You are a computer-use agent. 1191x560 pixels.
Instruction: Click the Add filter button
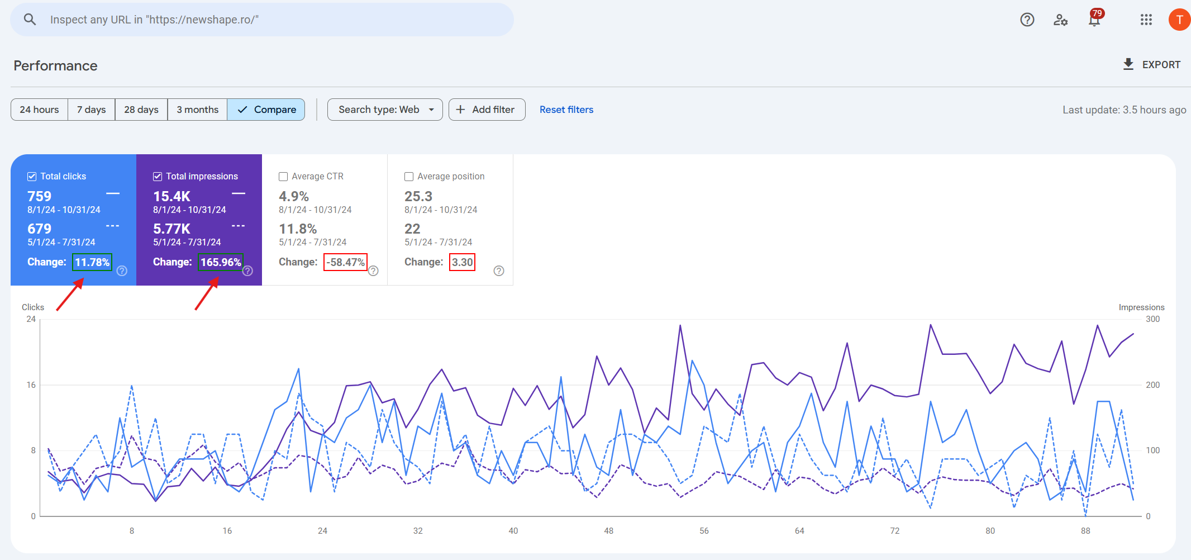pyautogui.click(x=487, y=110)
